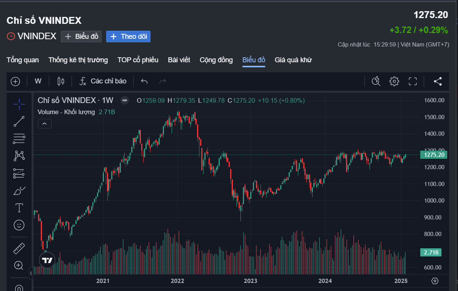The width and height of the screenshot is (458, 291).
Task: Open chart settings via gear icon
Action: click(x=394, y=81)
